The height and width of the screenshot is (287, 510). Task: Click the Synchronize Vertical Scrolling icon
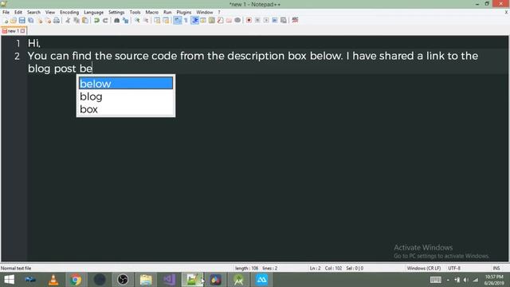tap(157, 20)
